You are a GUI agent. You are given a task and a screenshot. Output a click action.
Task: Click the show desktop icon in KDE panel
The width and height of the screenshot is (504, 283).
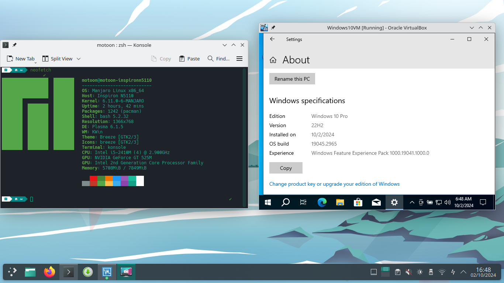pos(373,272)
